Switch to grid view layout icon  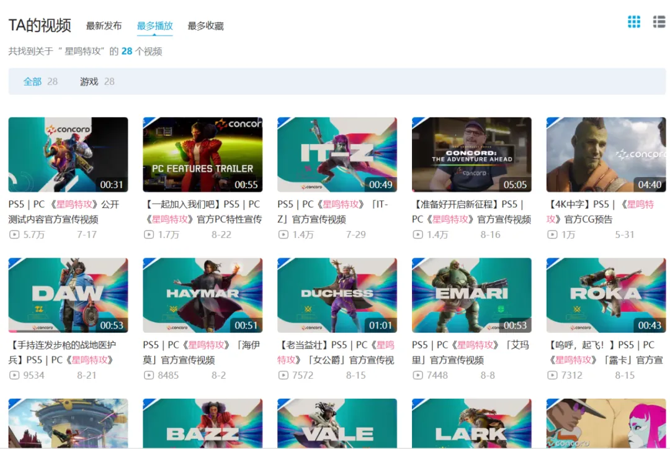tap(633, 22)
